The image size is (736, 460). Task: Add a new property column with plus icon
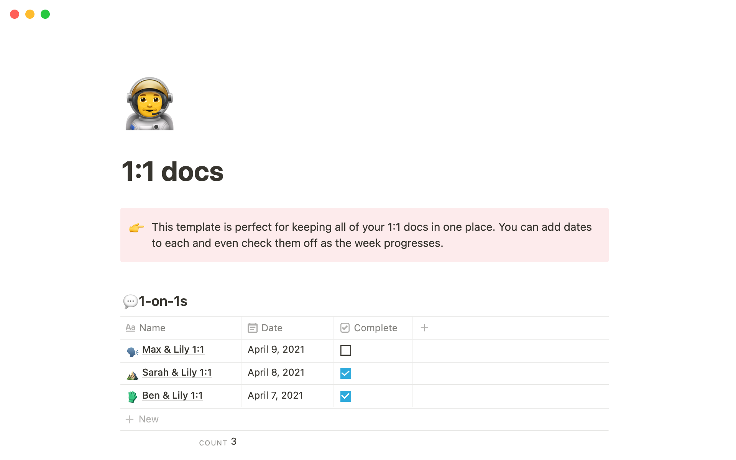point(424,328)
